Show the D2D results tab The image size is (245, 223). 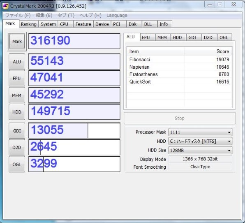[209, 37]
